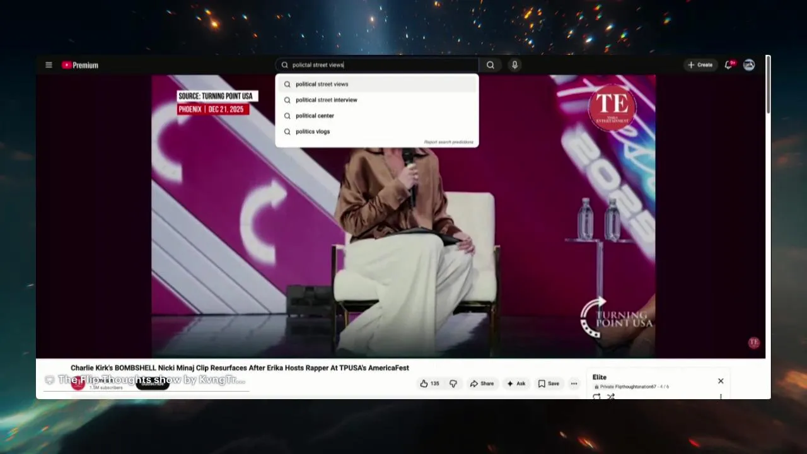The image size is (807, 454).
Task: Toggle playlist loop icon in Elite panel
Action: pyautogui.click(x=596, y=397)
